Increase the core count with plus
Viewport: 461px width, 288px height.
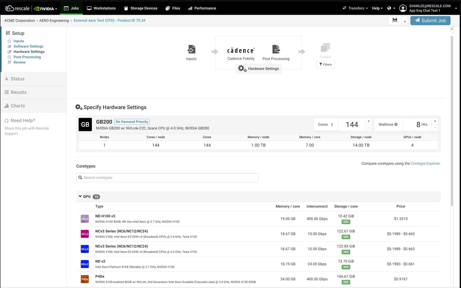(368, 121)
